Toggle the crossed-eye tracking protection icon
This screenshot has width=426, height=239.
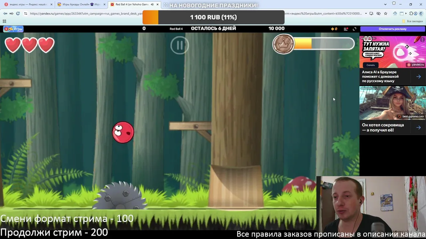coord(378,13)
